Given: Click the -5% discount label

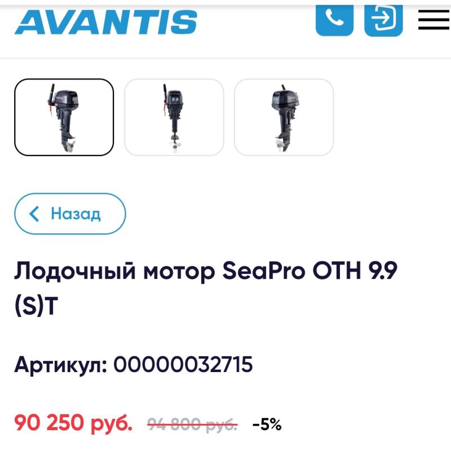Looking at the screenshot, I should 267,425.
